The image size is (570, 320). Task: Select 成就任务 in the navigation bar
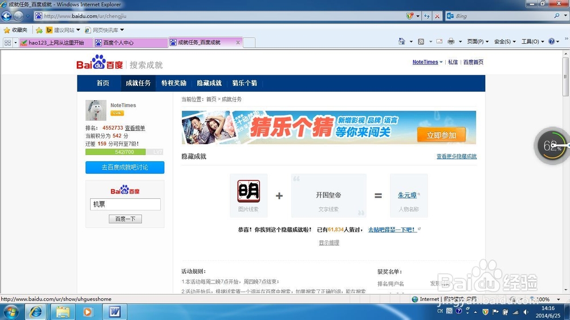138,83
